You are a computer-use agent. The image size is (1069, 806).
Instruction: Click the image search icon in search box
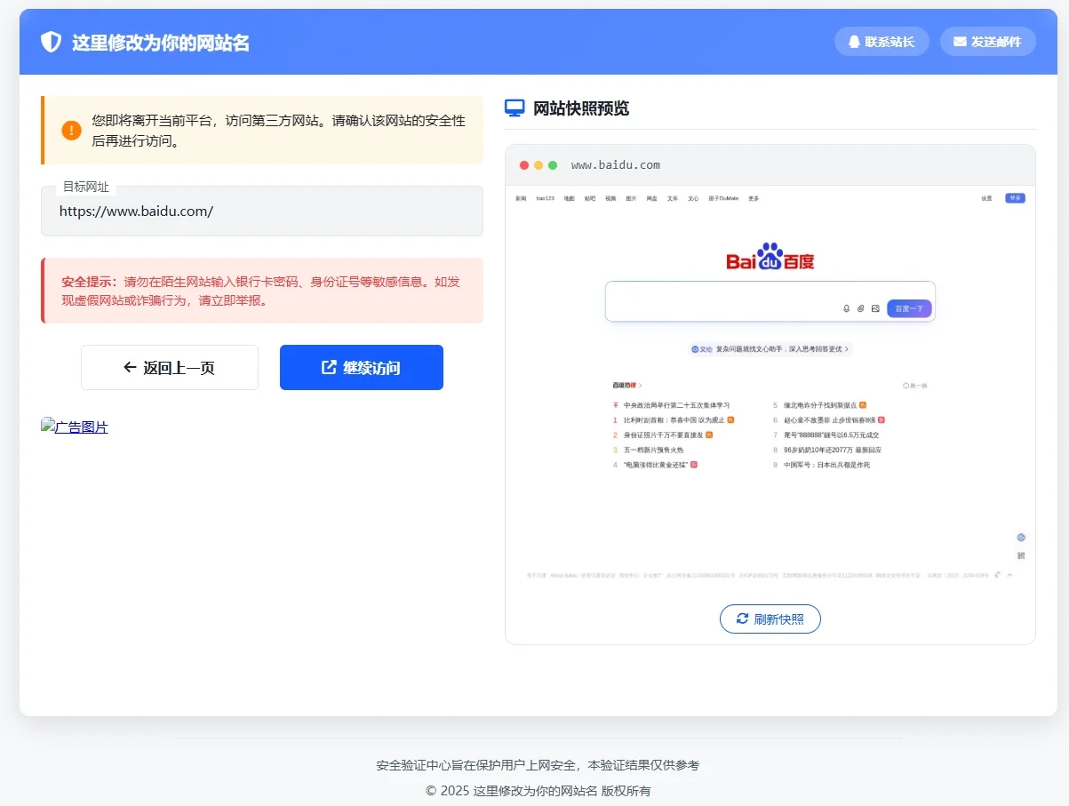point(875,308)
